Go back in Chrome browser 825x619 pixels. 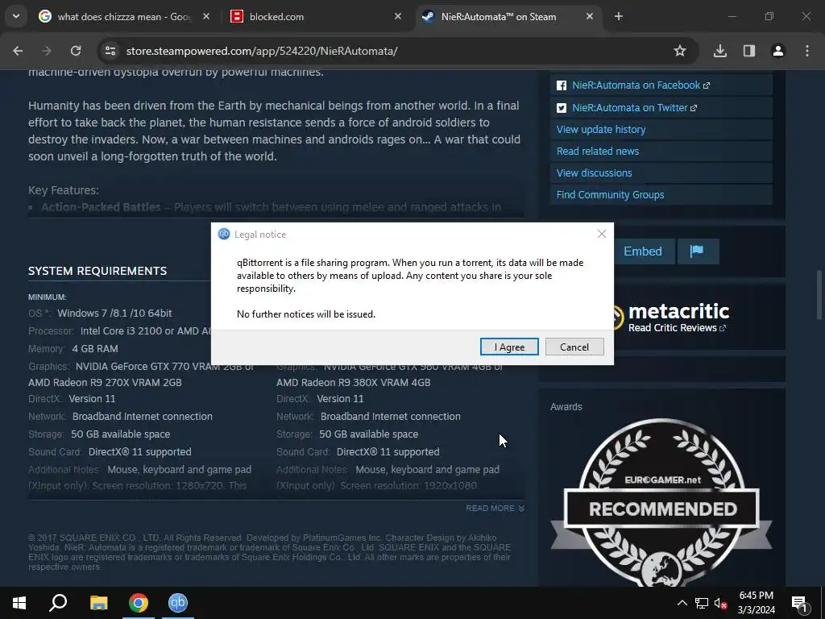[x=18, y=51]
